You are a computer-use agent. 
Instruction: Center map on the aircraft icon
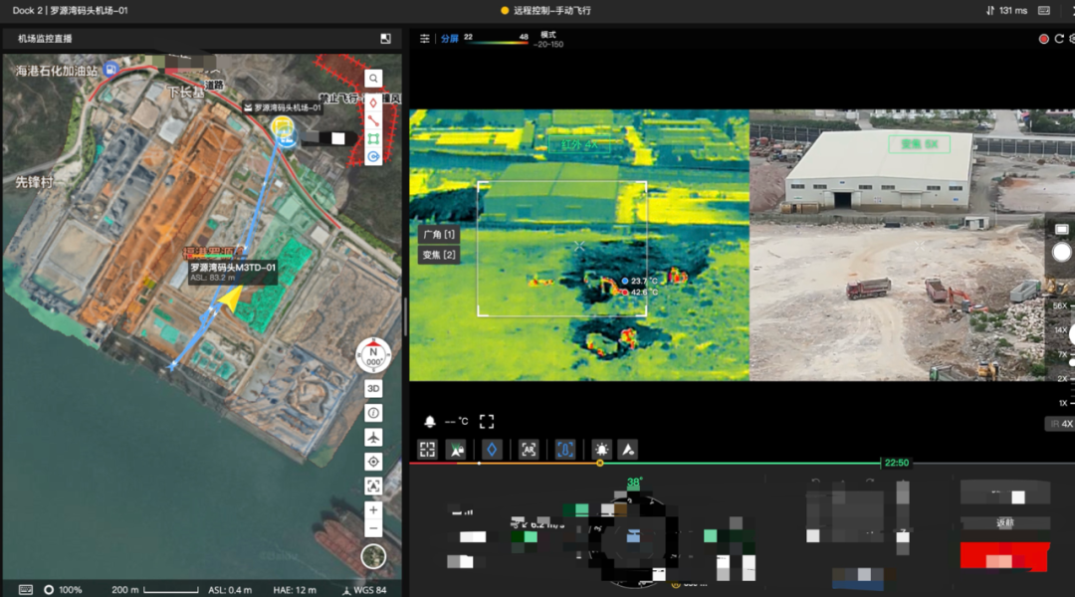[373, 438]
